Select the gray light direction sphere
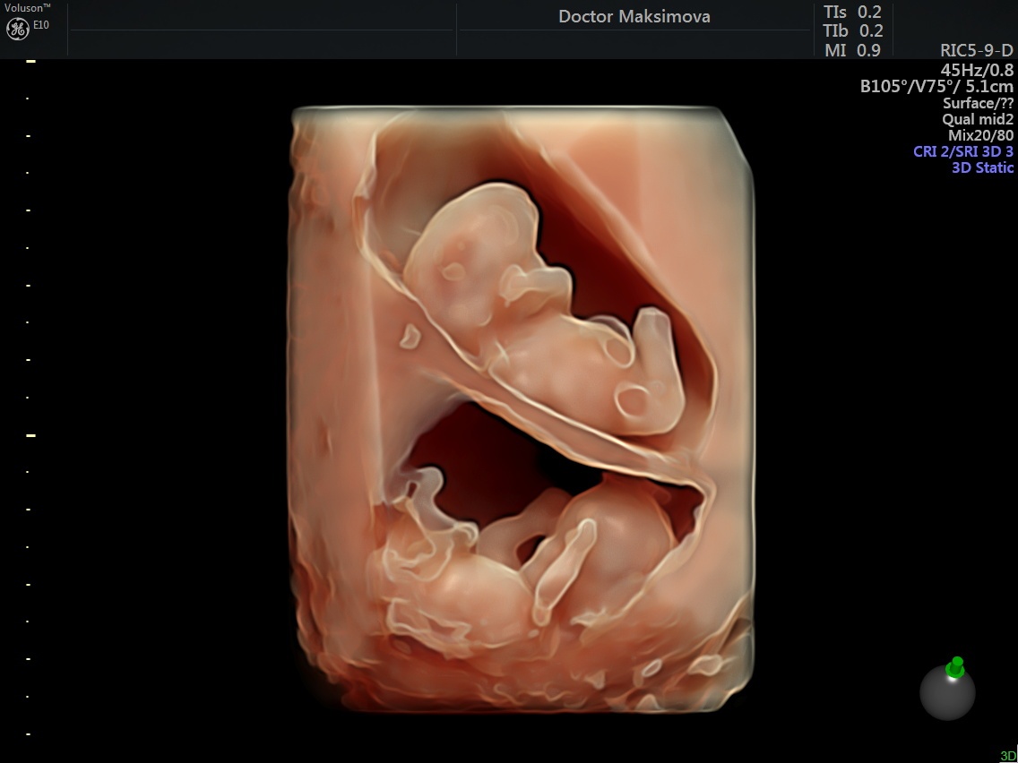Image resolution: width=1018 pixels, height=763 pixels. (947, 692)
